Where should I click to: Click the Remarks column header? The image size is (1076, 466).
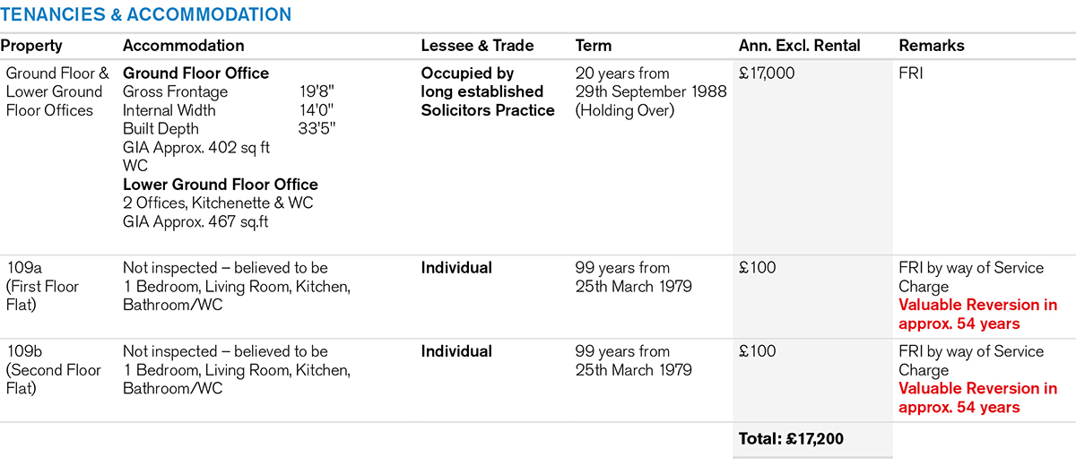point(932,46)
